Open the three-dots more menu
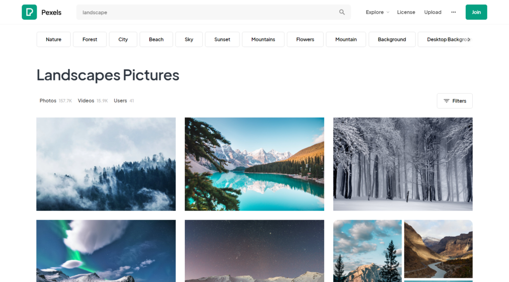Viewport: 509px width, 282px height. pyautogui.click(x=453, y=12)
